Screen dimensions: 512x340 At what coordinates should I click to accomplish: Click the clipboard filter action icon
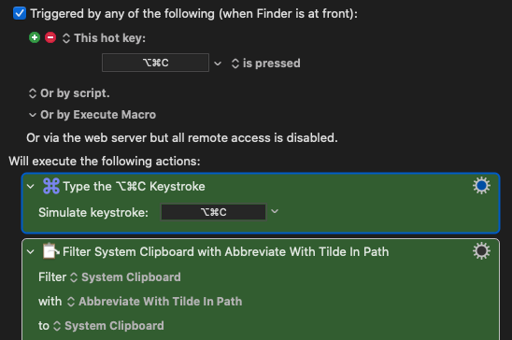coord(51,251)
